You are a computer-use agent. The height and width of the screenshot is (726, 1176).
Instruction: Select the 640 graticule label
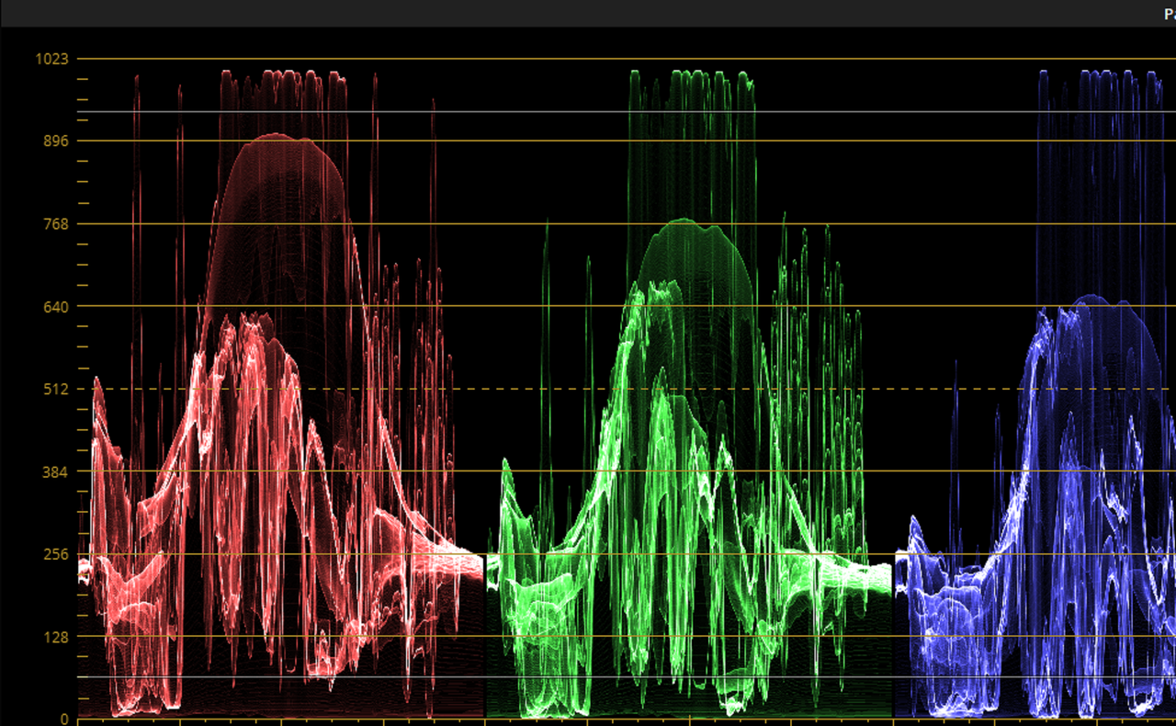point(55,306)
